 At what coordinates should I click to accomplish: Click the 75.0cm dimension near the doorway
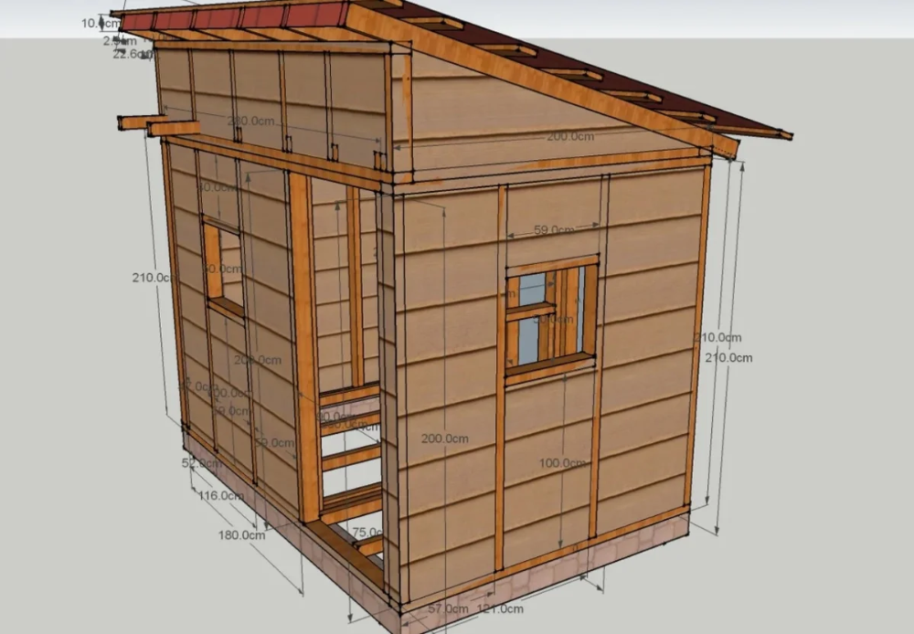pyautogui.click(x=367, y=533)
